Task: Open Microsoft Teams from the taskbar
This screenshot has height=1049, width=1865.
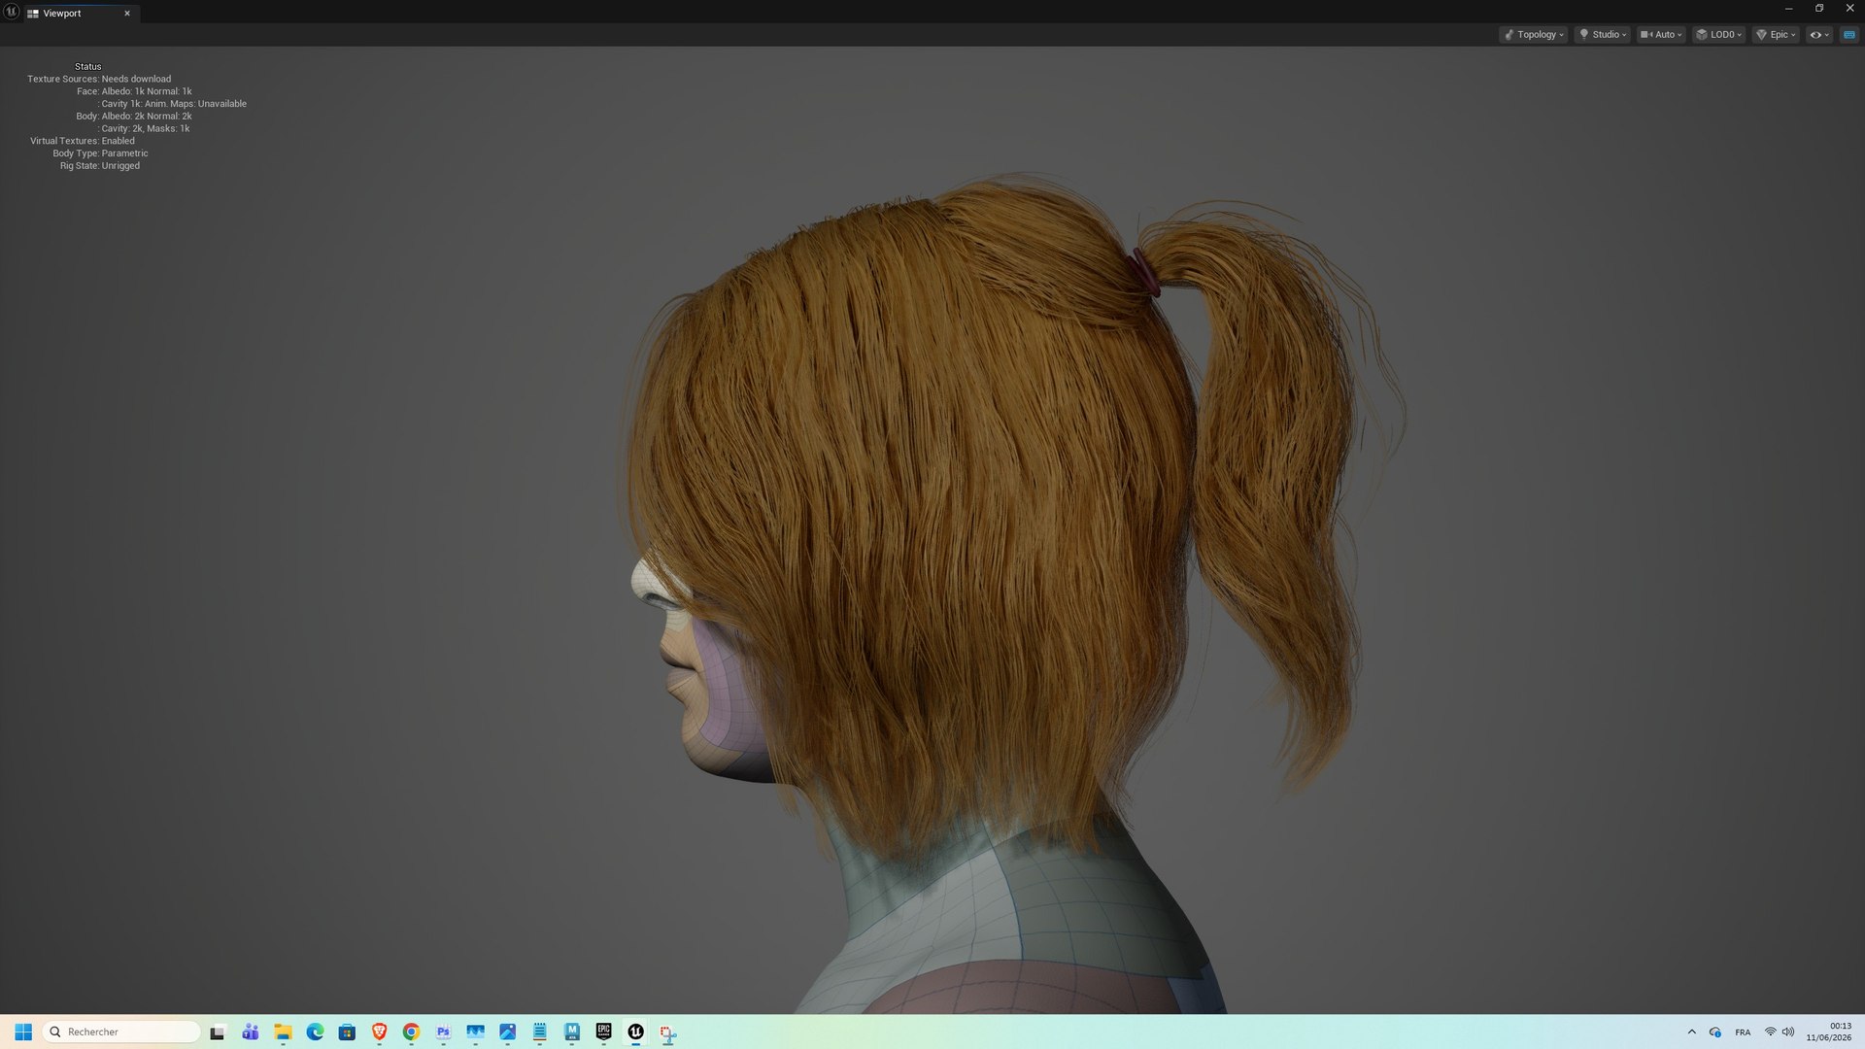Action: (251, 1032)
